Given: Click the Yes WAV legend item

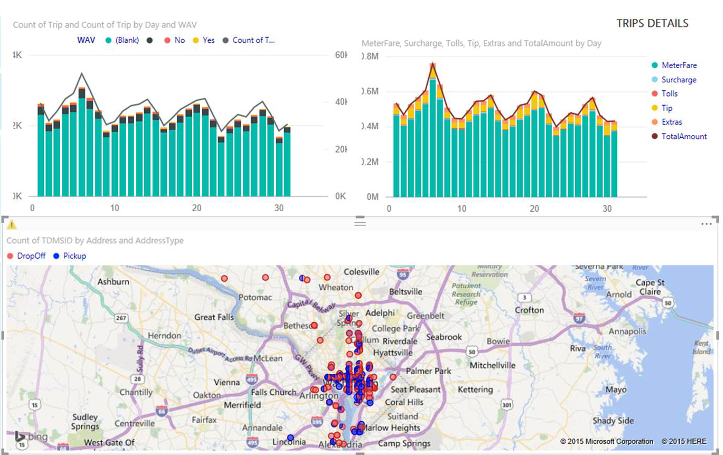Looking at the screenshot, I should (x=203, y=40).
